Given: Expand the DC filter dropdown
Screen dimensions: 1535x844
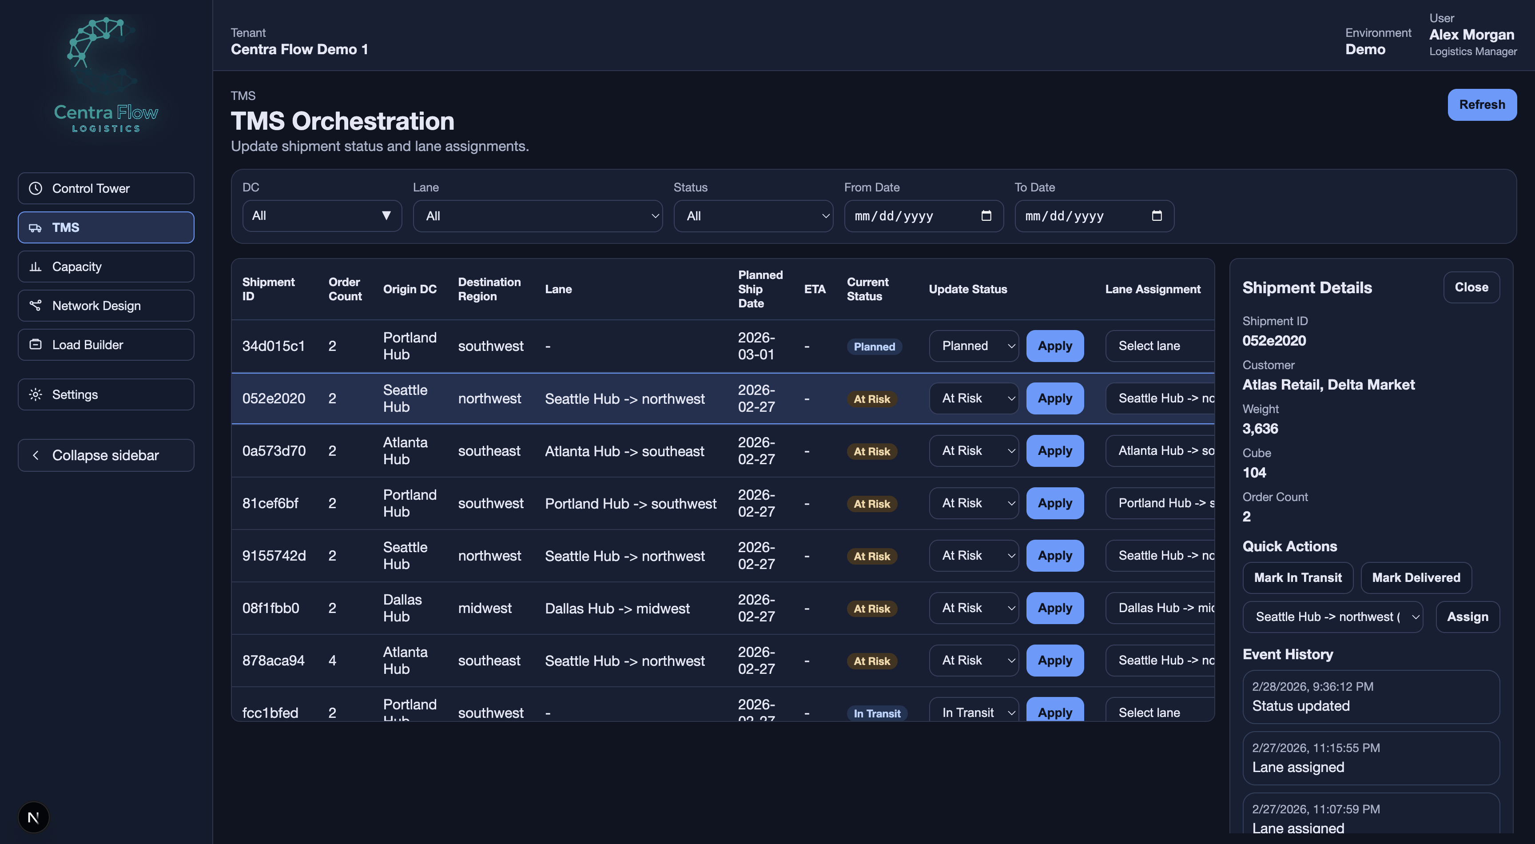Looking at the screenshot, I should [x=322, y=216].
